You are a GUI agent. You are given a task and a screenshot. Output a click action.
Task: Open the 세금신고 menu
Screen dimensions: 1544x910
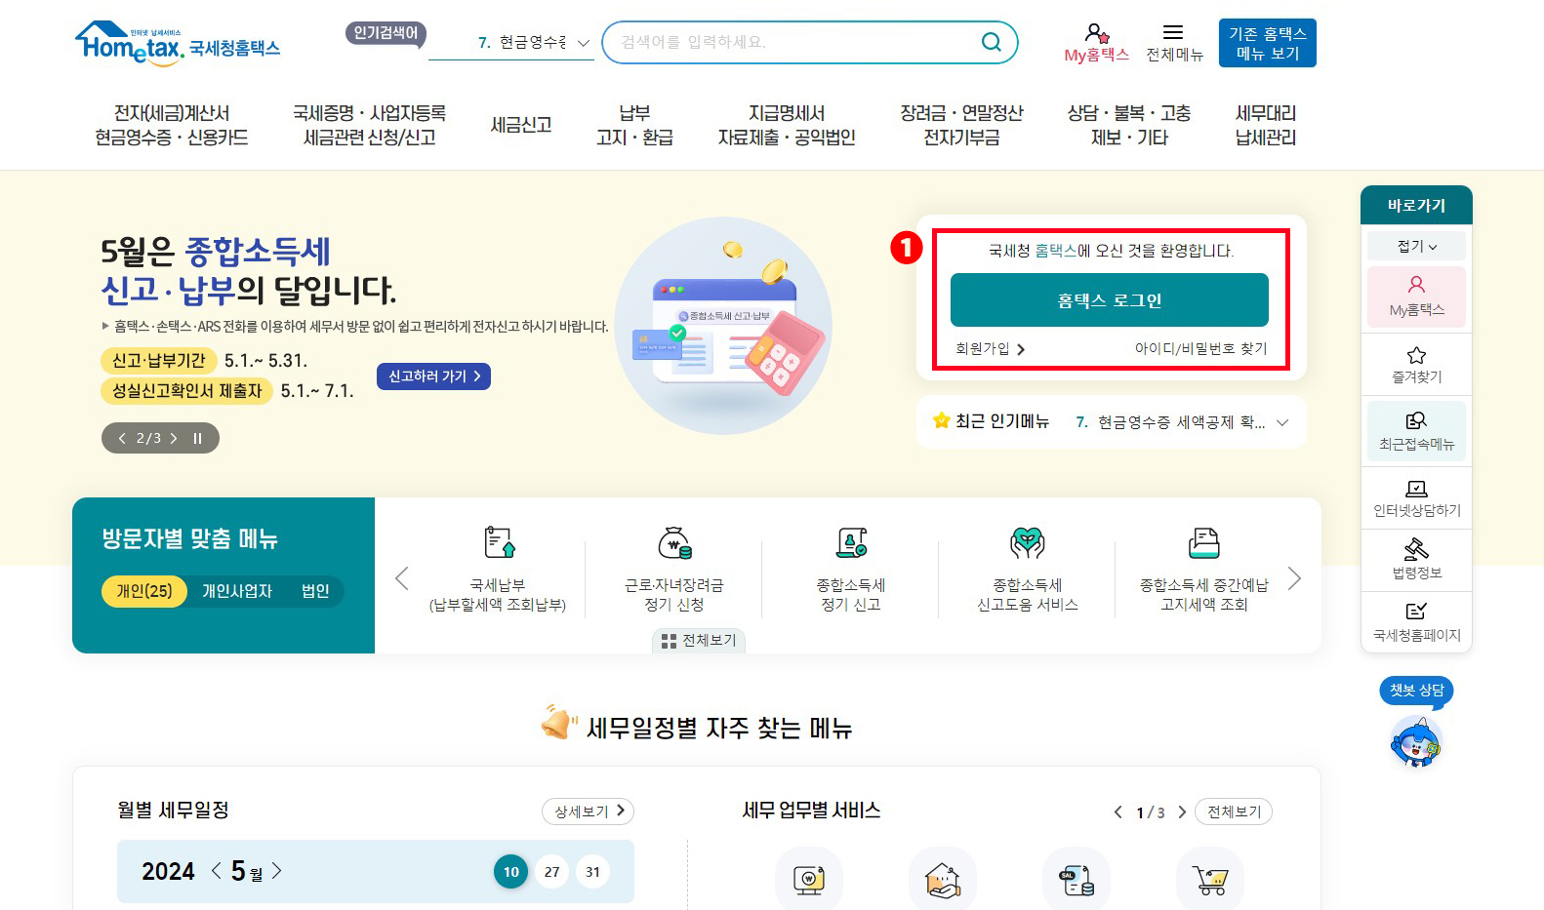pyautogui.click(x=521, y=125)
